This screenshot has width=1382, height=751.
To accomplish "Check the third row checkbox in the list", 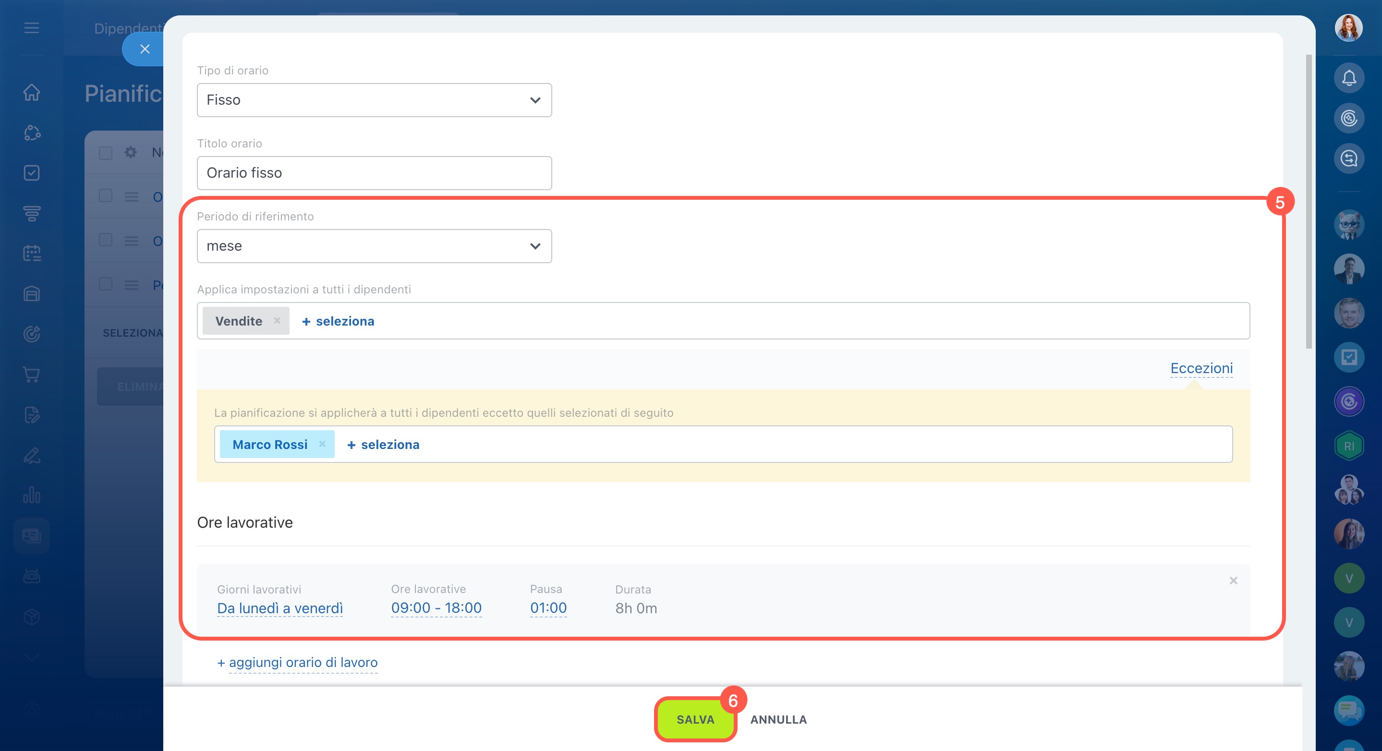I will (106, 284).
